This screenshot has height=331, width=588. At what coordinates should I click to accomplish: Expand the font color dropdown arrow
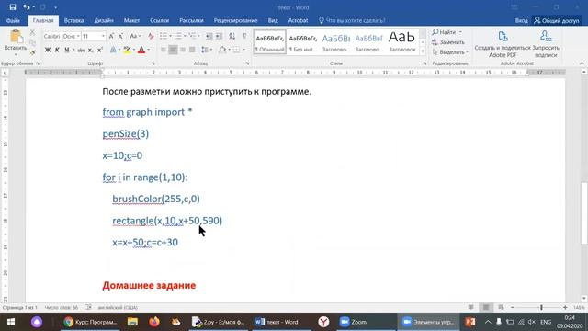[149, 50]
